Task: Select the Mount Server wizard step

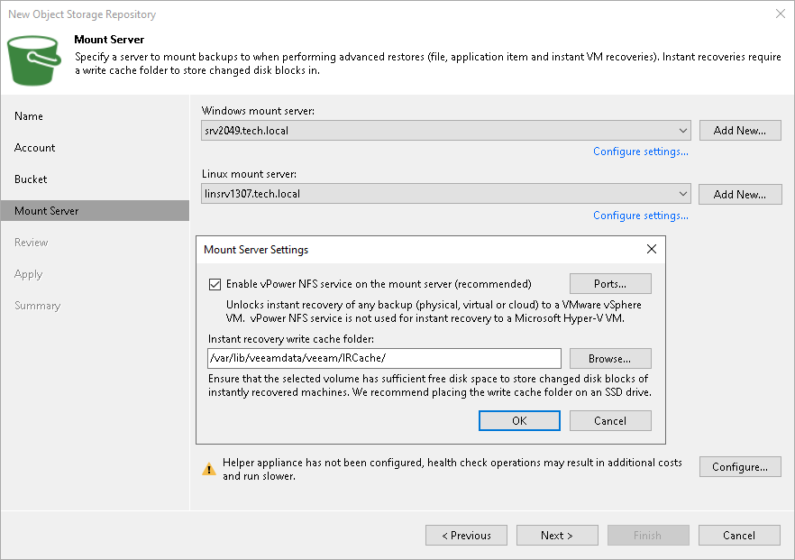Action: 95,210
